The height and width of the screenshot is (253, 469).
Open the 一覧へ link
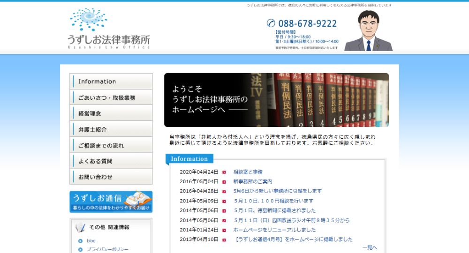point(369,247)
